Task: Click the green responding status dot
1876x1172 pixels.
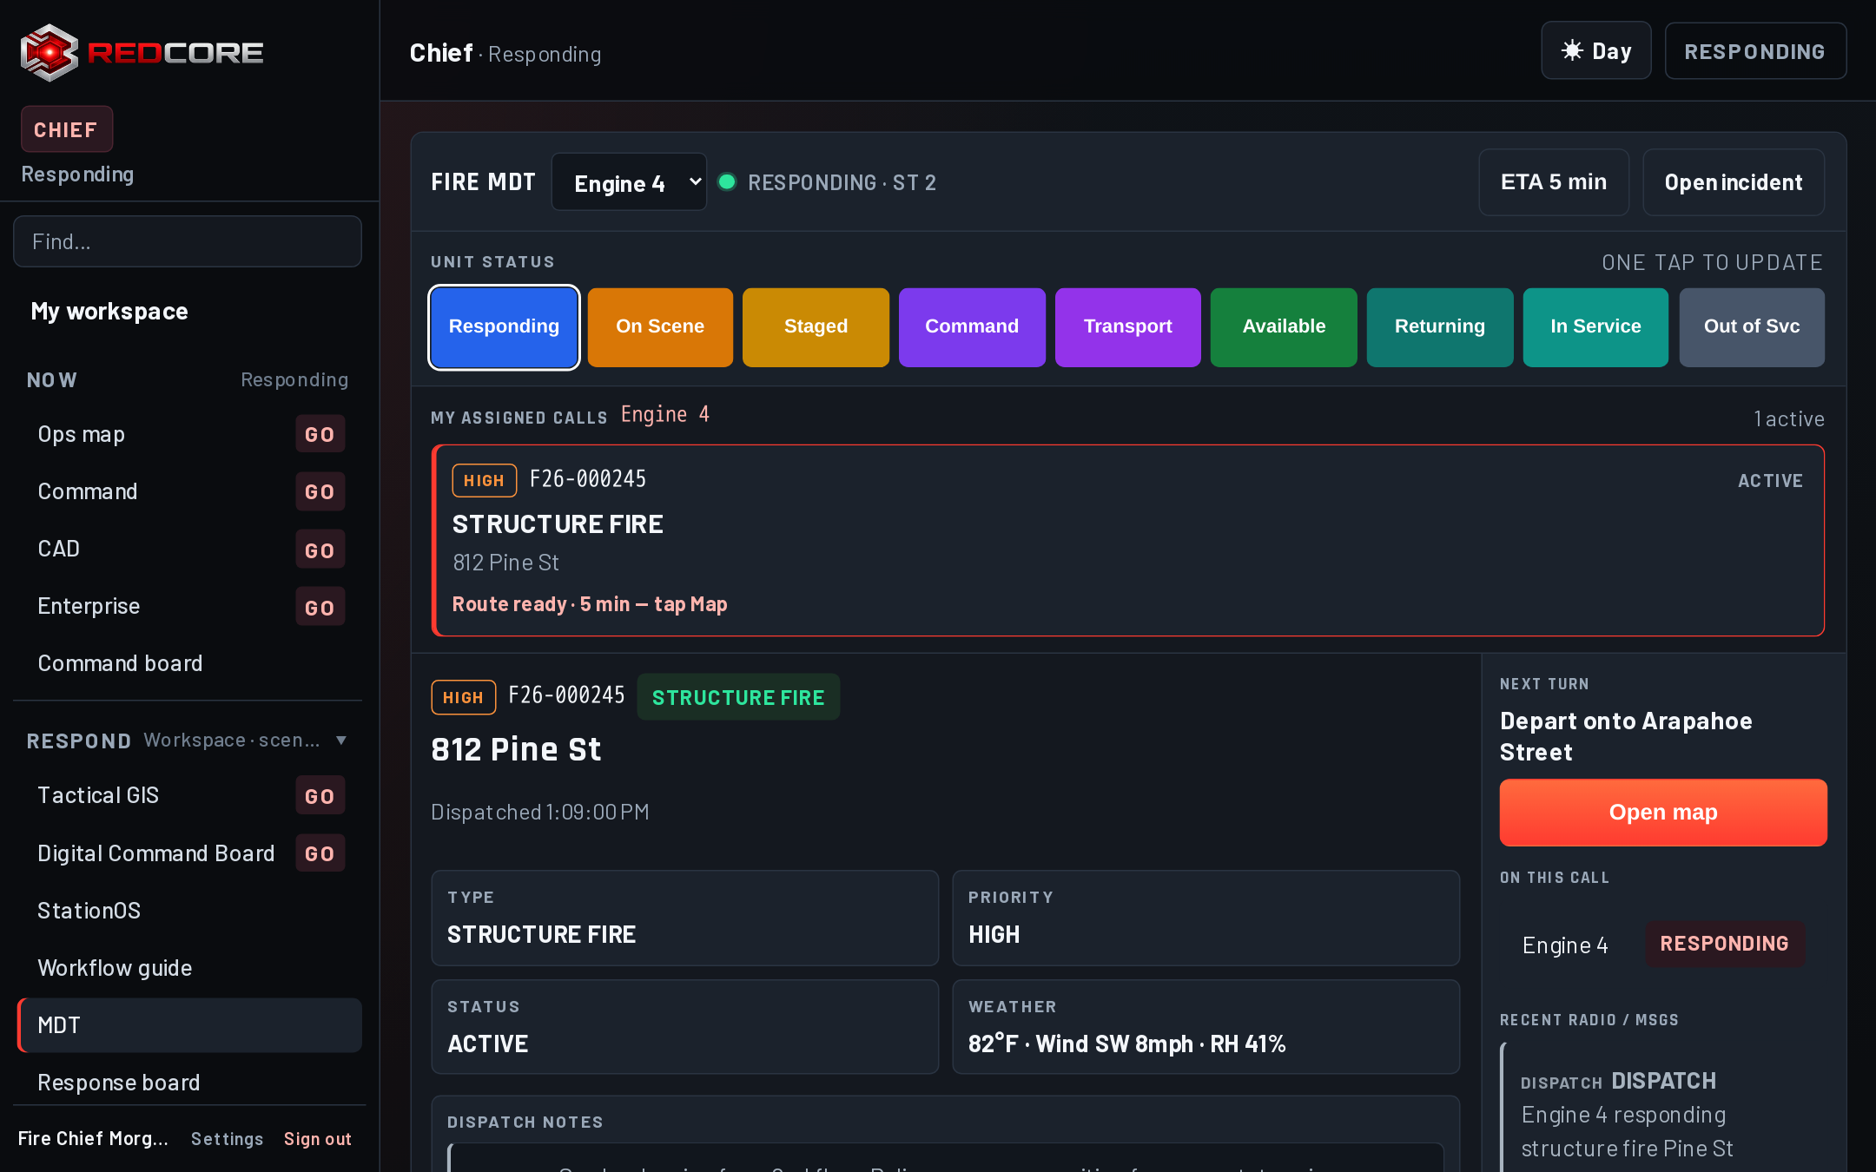Action: (728, 181)
